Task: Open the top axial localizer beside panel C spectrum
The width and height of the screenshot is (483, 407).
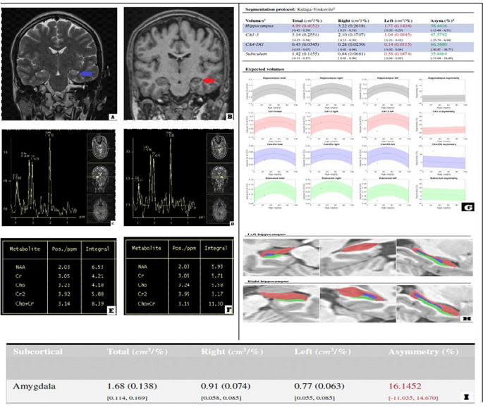Action: point(100,146)
